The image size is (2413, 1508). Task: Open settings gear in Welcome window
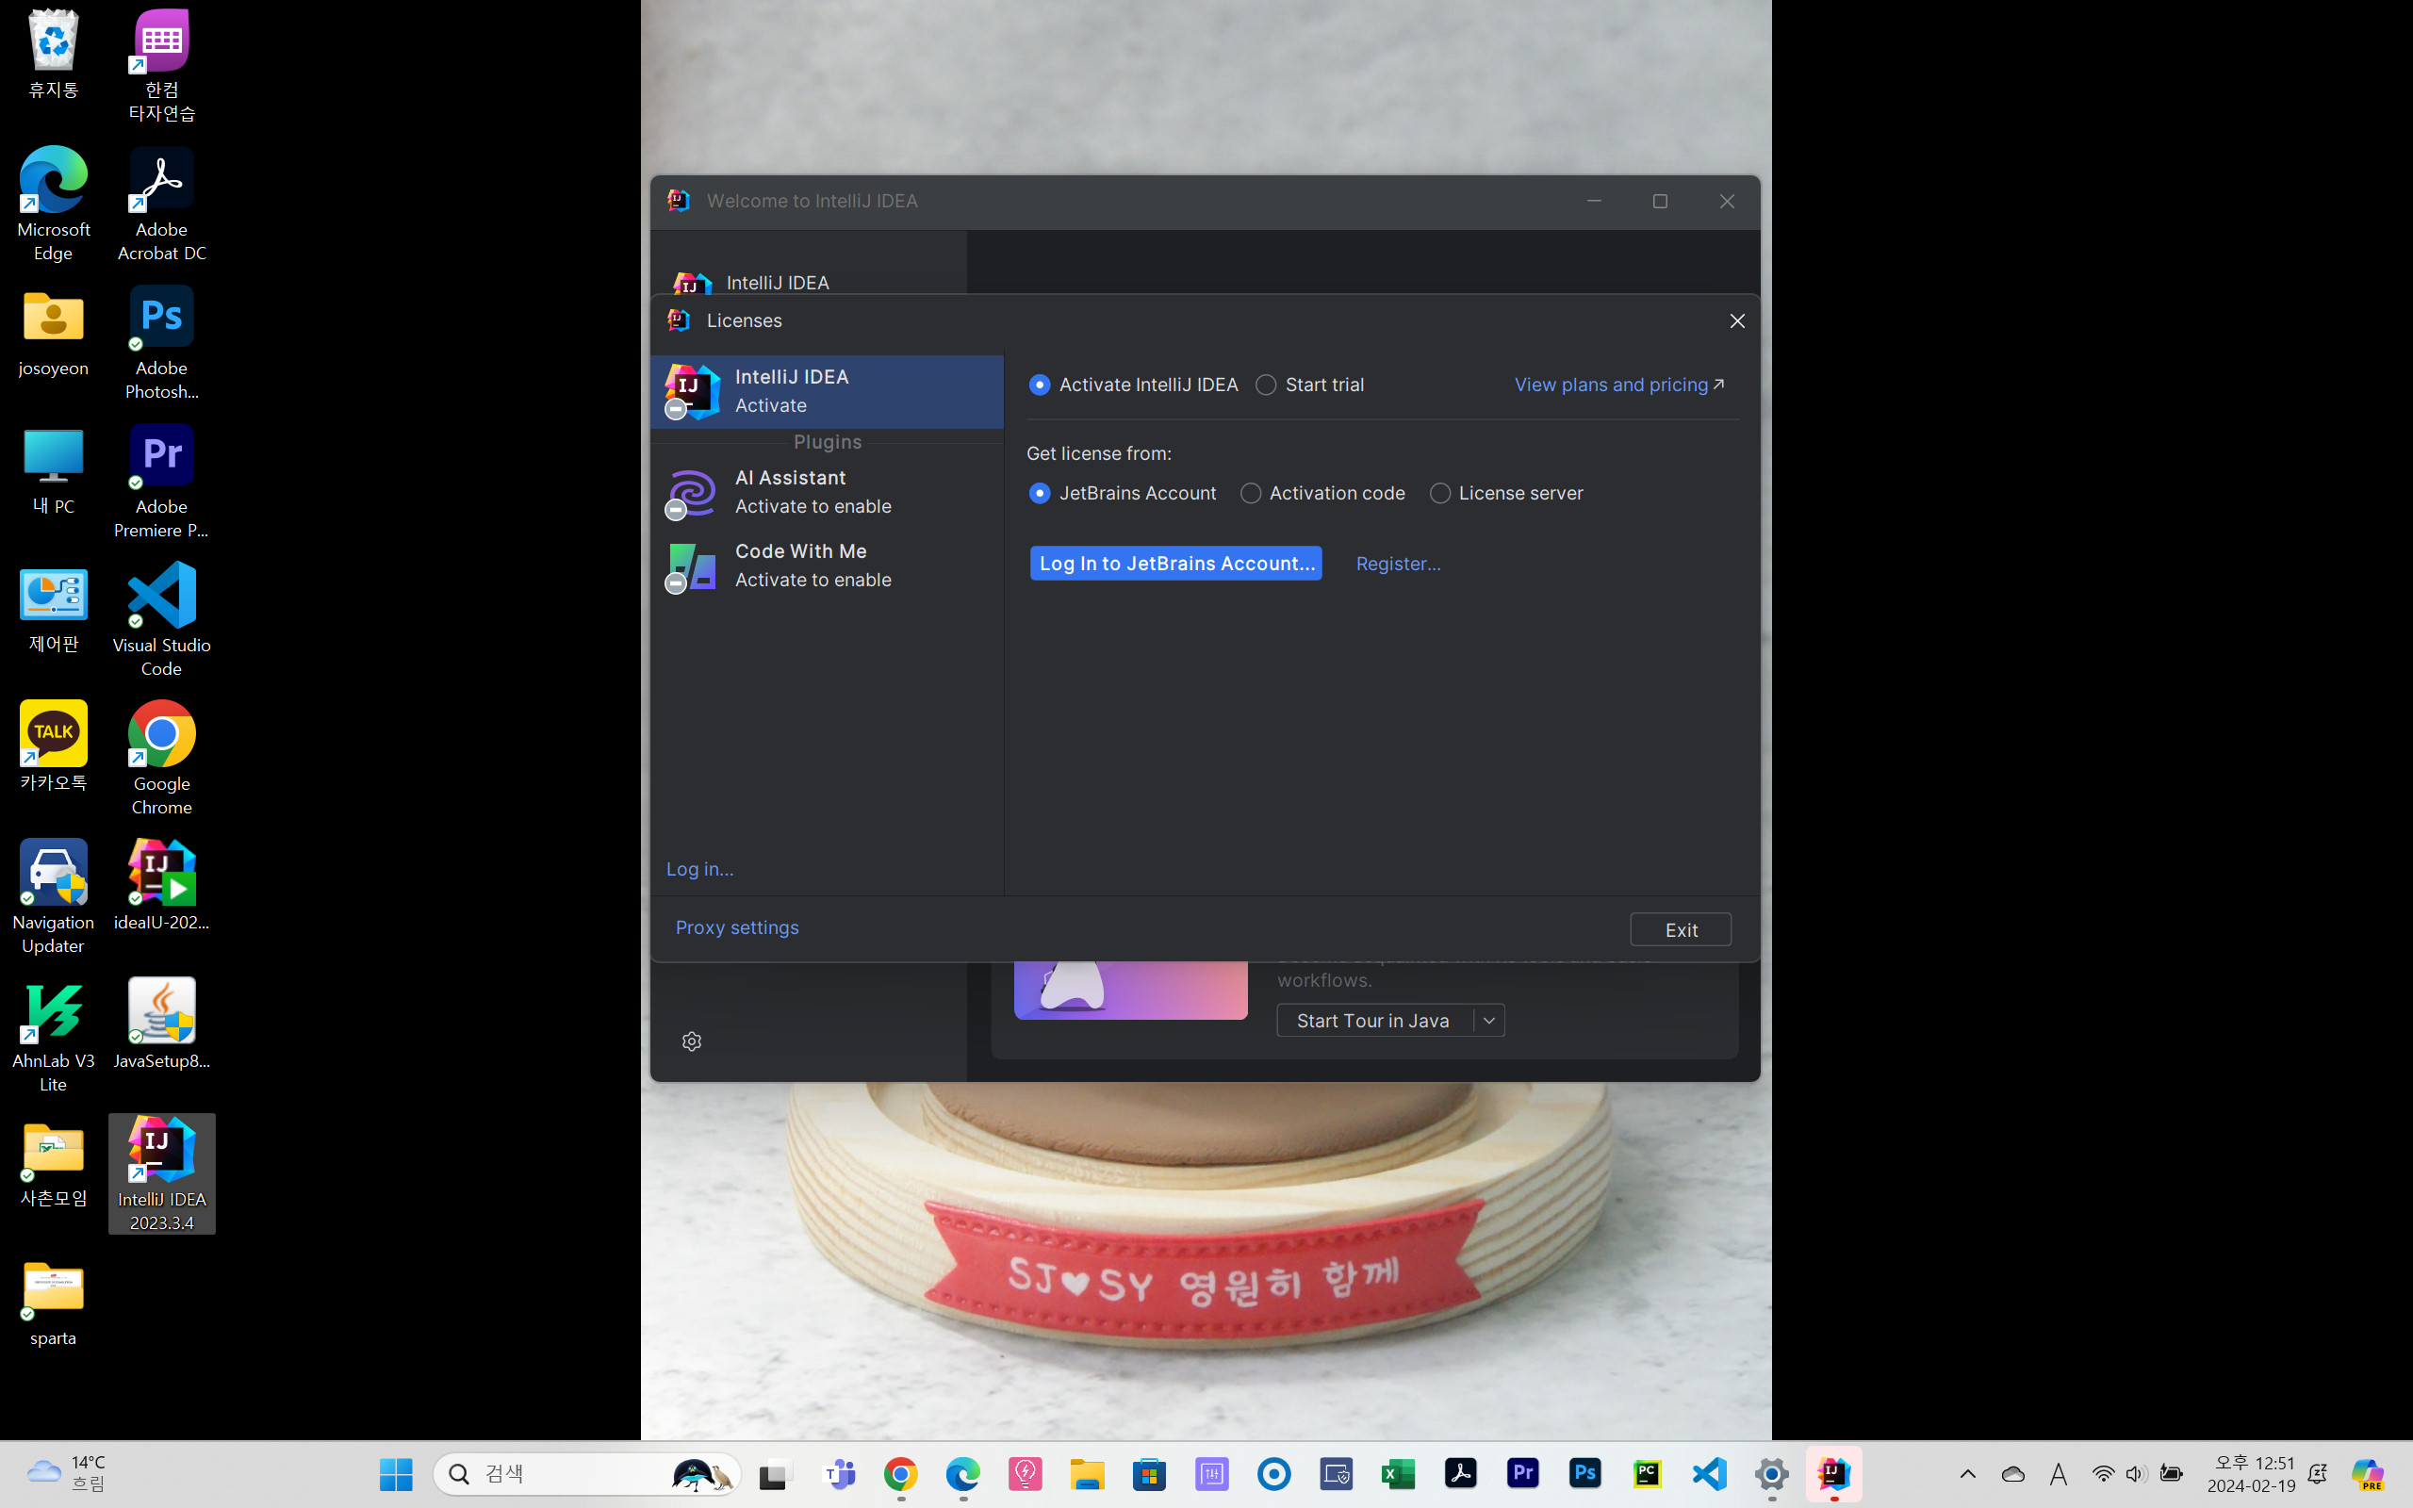point(692,1041)
